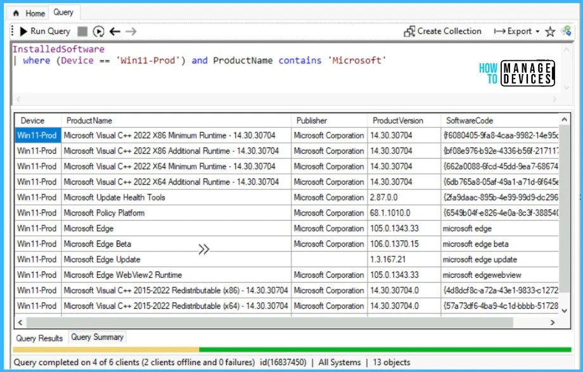Image resolution: width=583 pixels, height=372 pixels.
Task: Click the yellow offline-clients progress segment
Action: coord(106,349)
